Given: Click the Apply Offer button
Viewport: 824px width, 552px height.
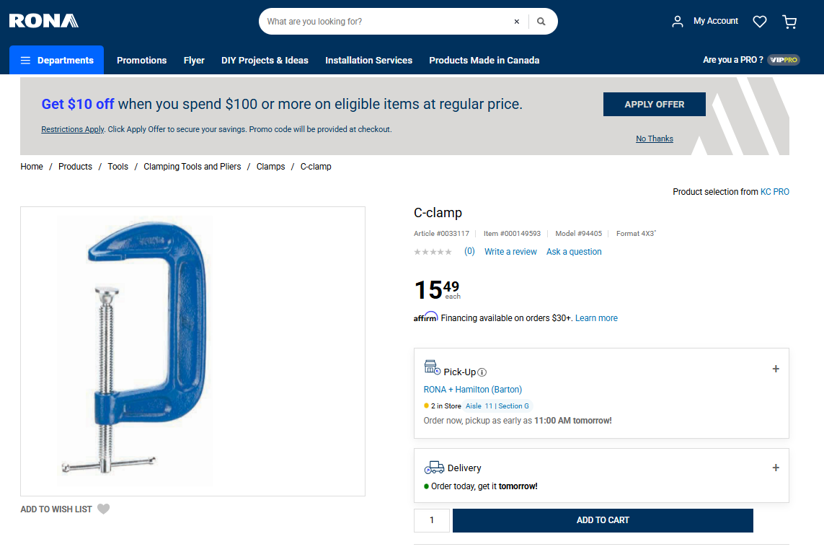Looking at the screenshot, I should 654,104.
